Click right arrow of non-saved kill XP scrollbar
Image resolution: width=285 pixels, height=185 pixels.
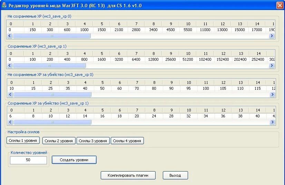272,95
